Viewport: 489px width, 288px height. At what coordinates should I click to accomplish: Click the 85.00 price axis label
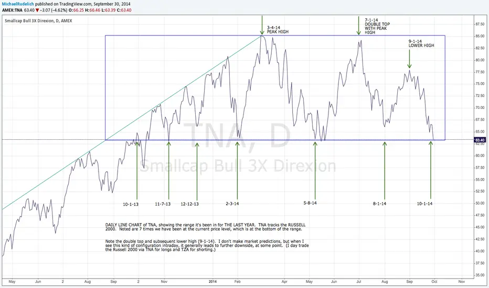coord(480,36)
